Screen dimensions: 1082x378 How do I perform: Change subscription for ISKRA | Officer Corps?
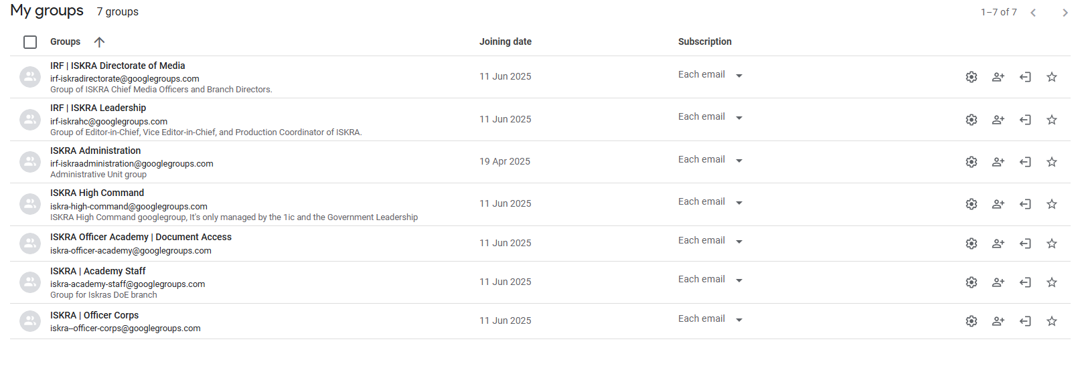click(710, 319)
